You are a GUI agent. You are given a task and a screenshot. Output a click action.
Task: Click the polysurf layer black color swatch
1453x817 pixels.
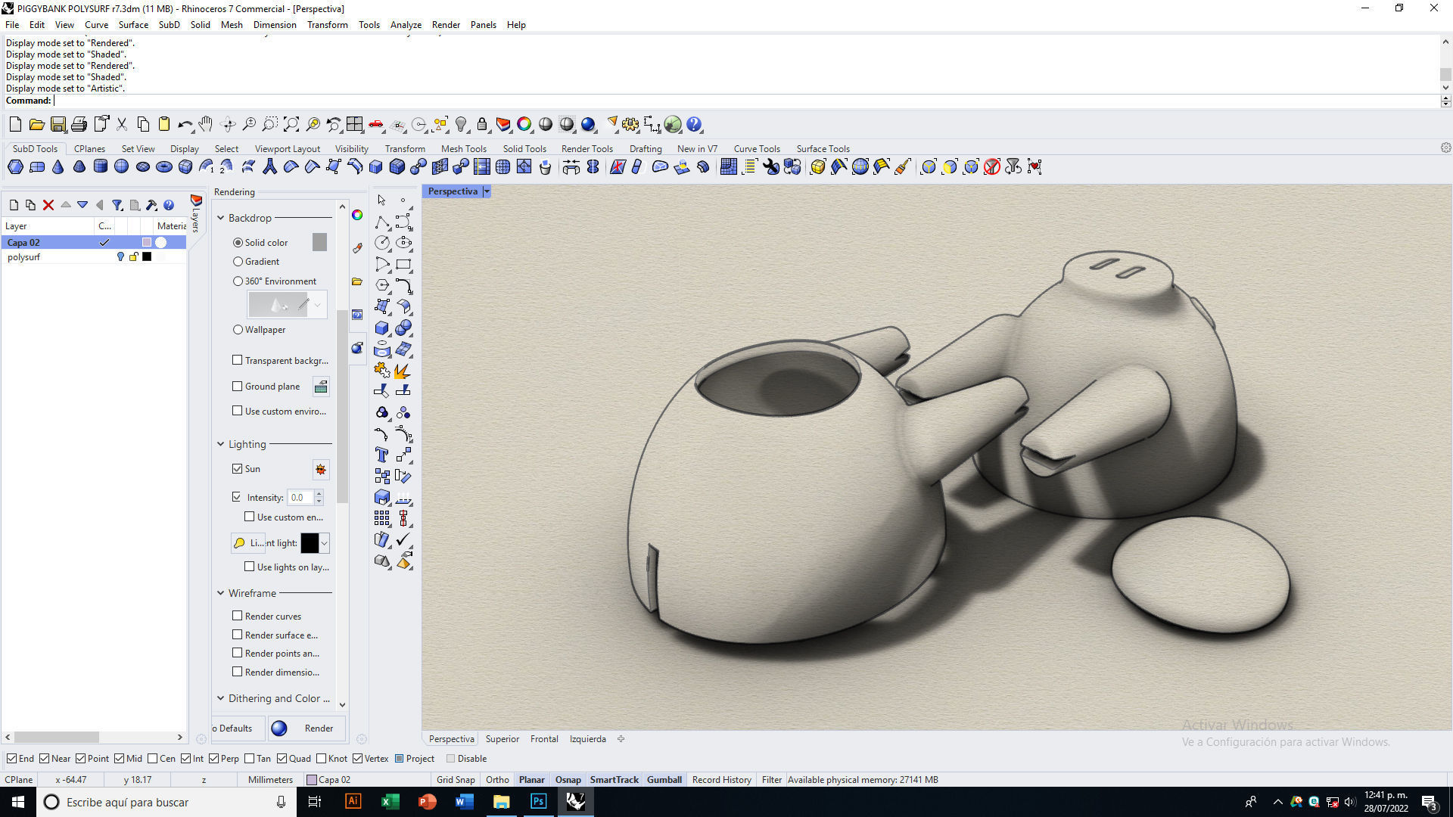pos(147,257)
